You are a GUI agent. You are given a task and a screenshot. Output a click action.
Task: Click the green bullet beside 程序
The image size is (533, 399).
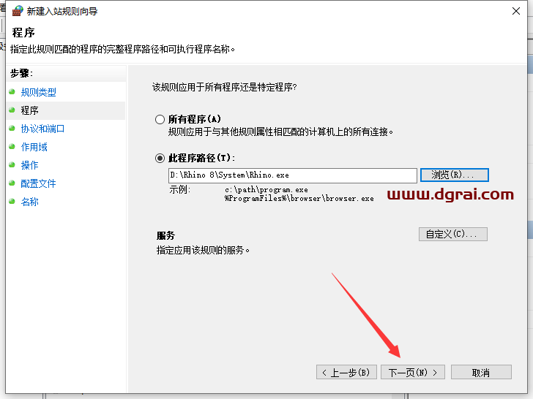click(x=12, y=110)
